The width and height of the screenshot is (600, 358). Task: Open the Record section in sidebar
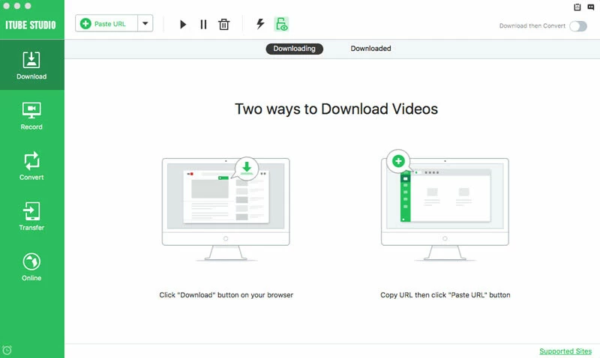pos(31,116)
